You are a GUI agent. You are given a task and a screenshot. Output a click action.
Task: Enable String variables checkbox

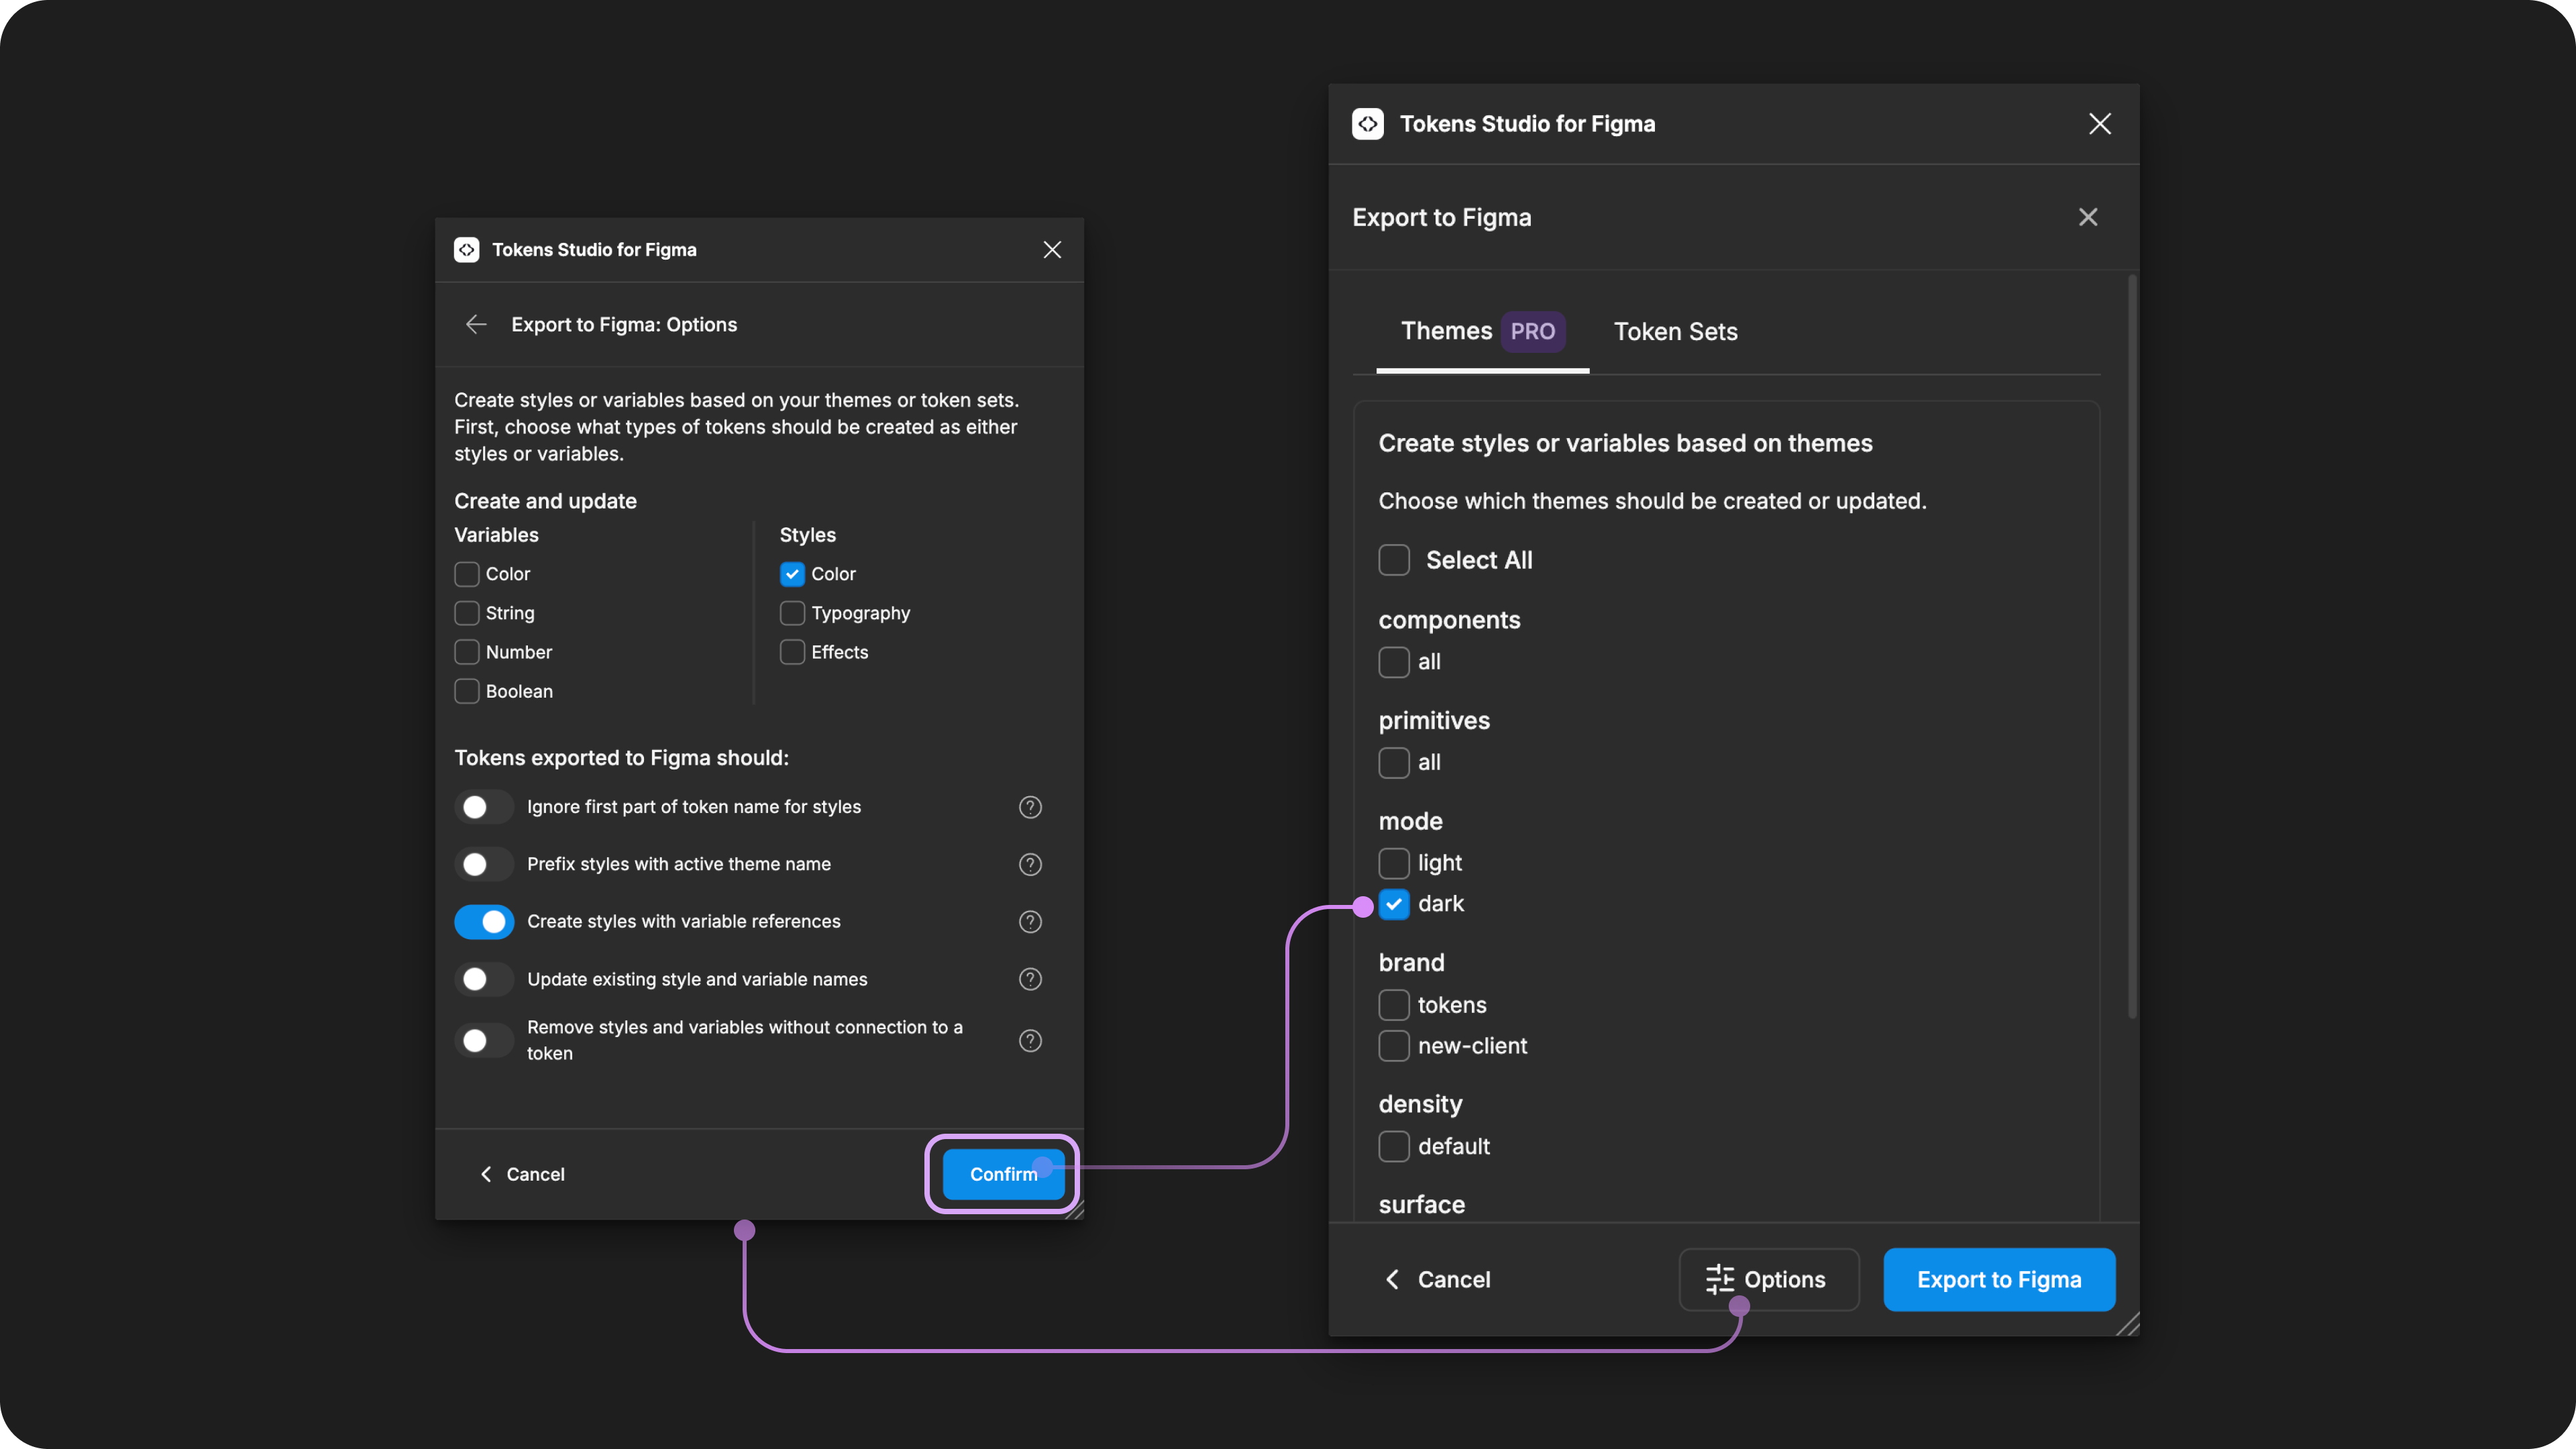click(467, 613)
